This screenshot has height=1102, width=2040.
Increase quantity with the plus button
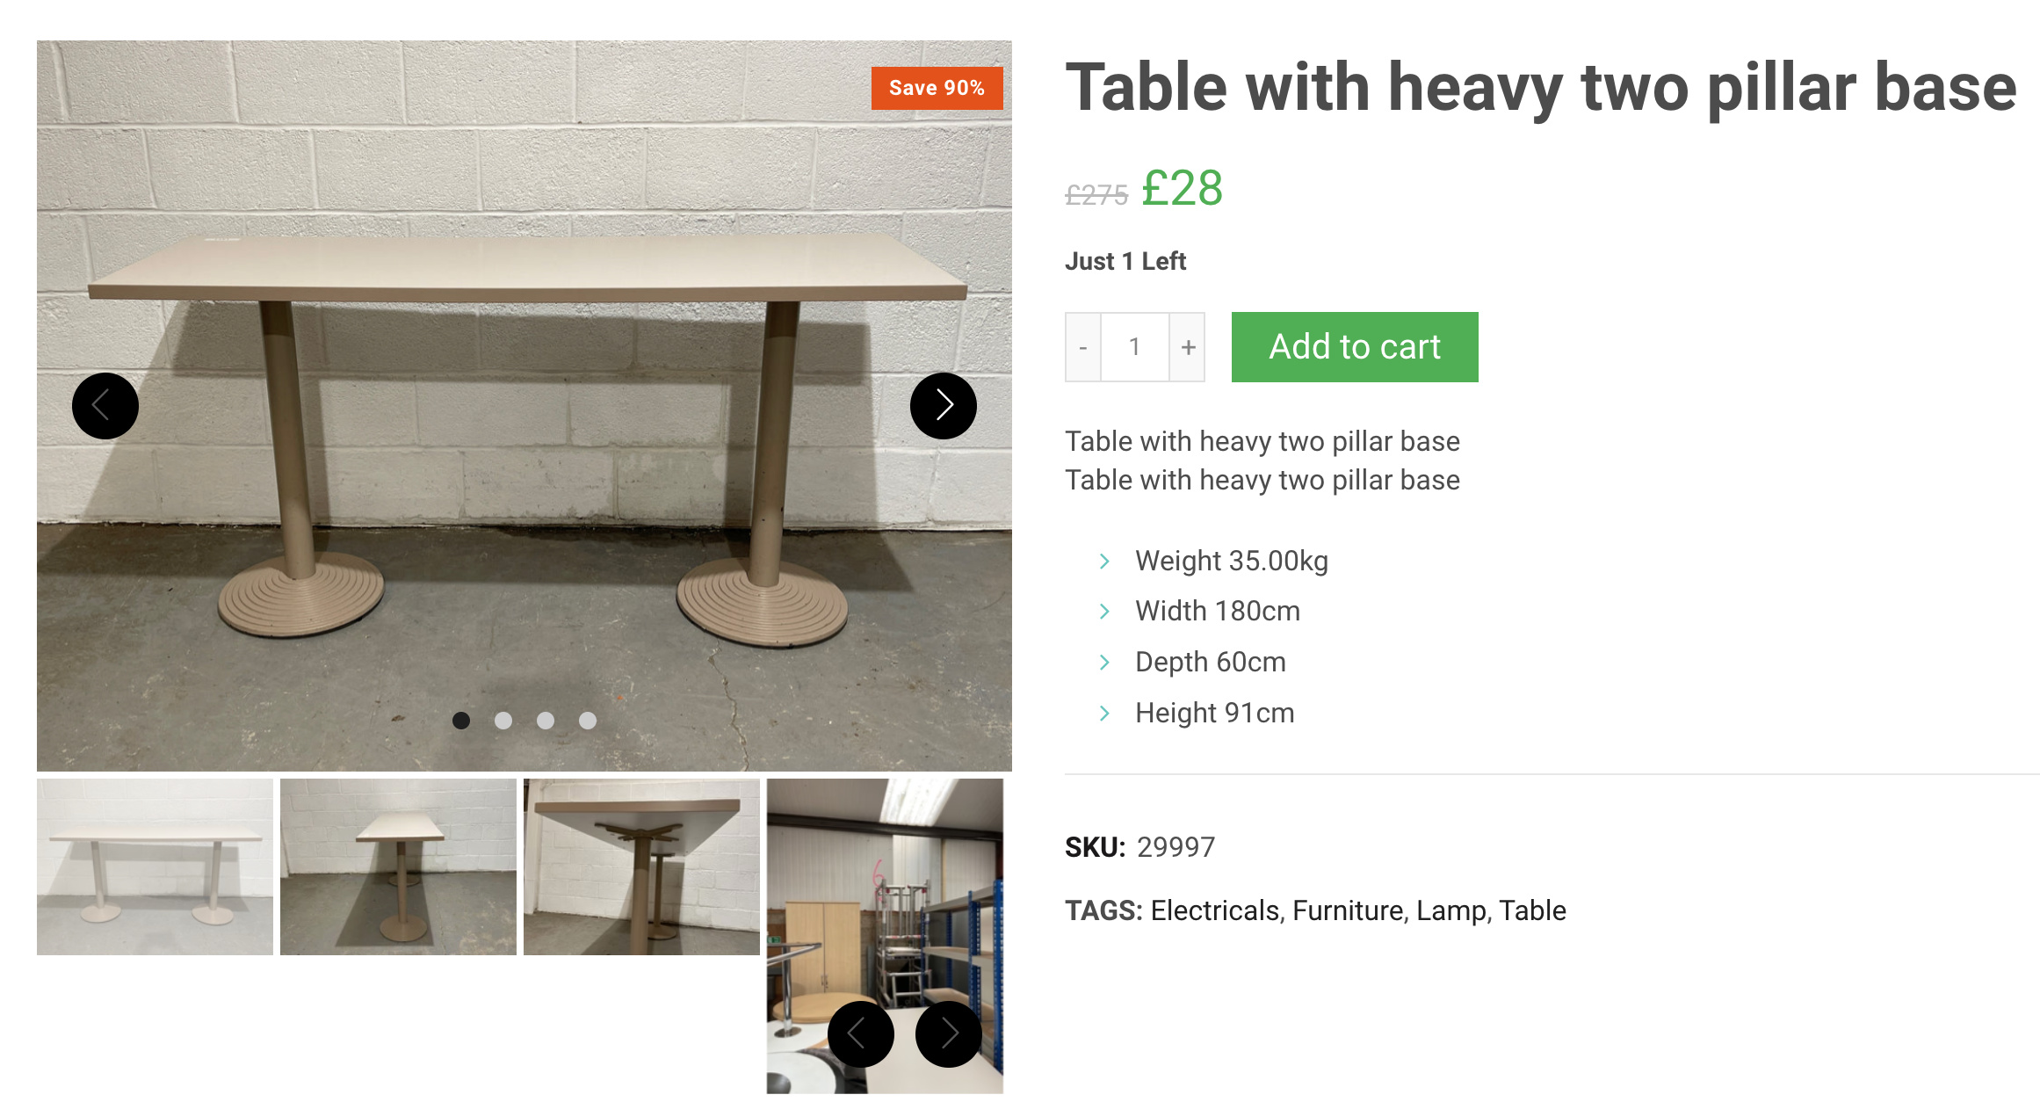(1188, 347)
